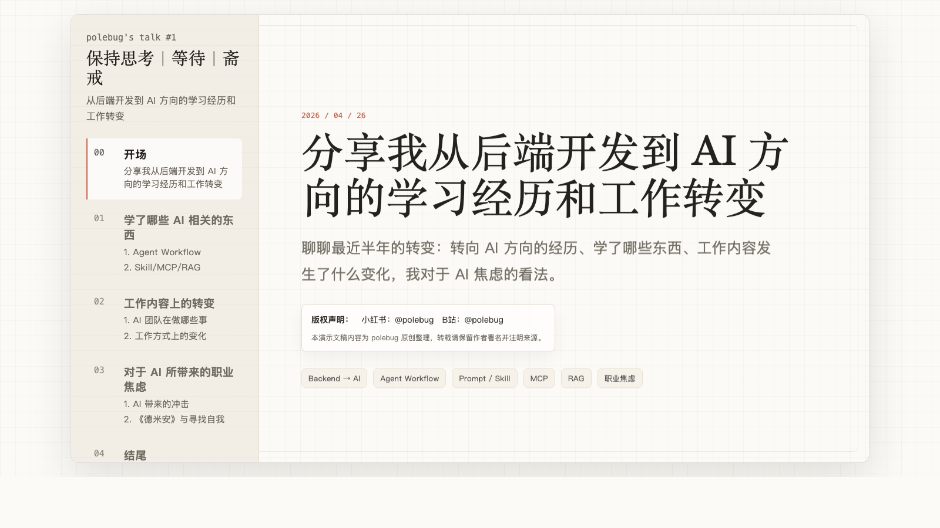Select the Agent Workflow tag chip
The height and width of the screenshot is (528, 940).
click(x=409, y=378)
